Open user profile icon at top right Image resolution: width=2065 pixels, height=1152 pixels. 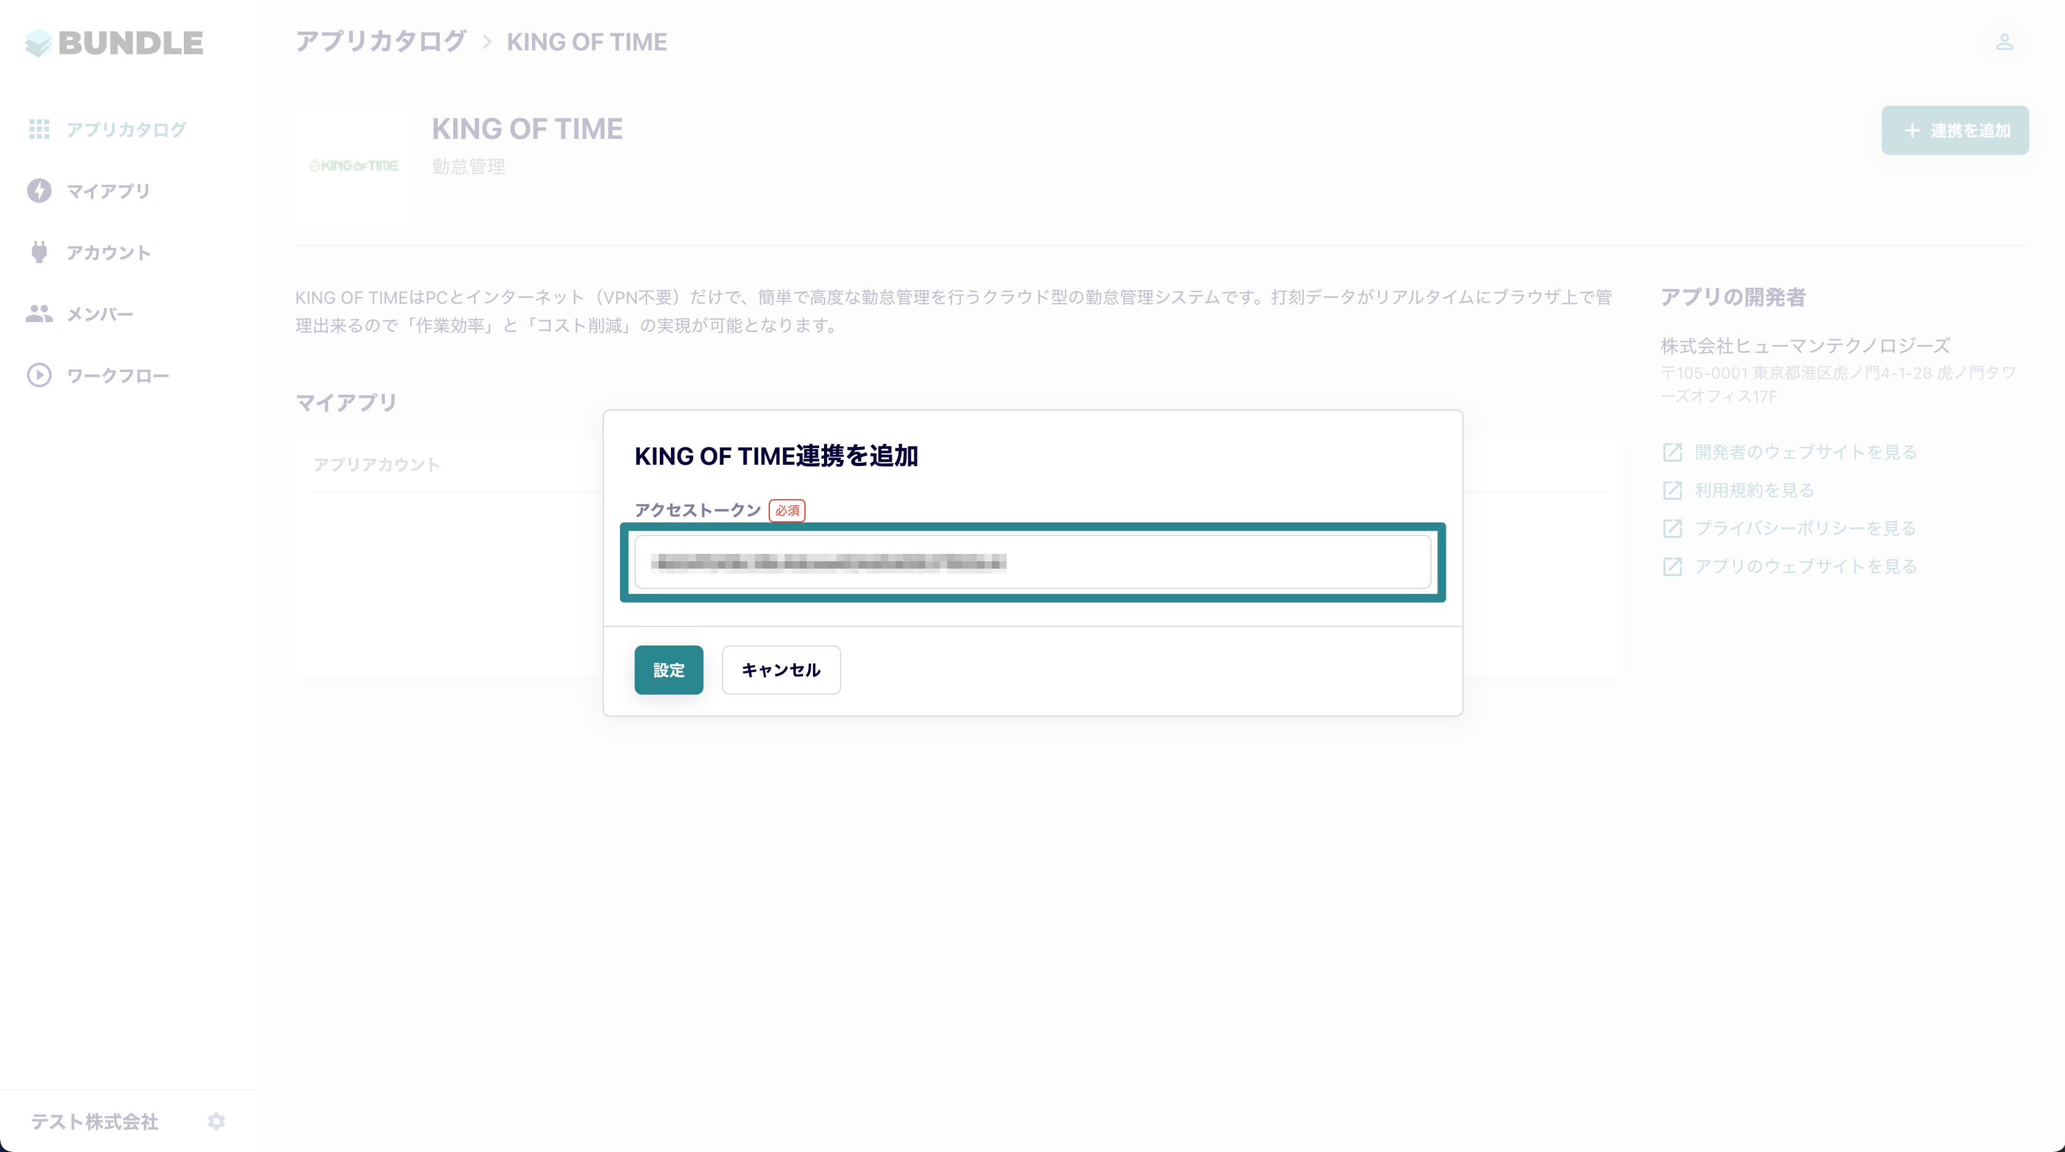tap(2004, 42)
